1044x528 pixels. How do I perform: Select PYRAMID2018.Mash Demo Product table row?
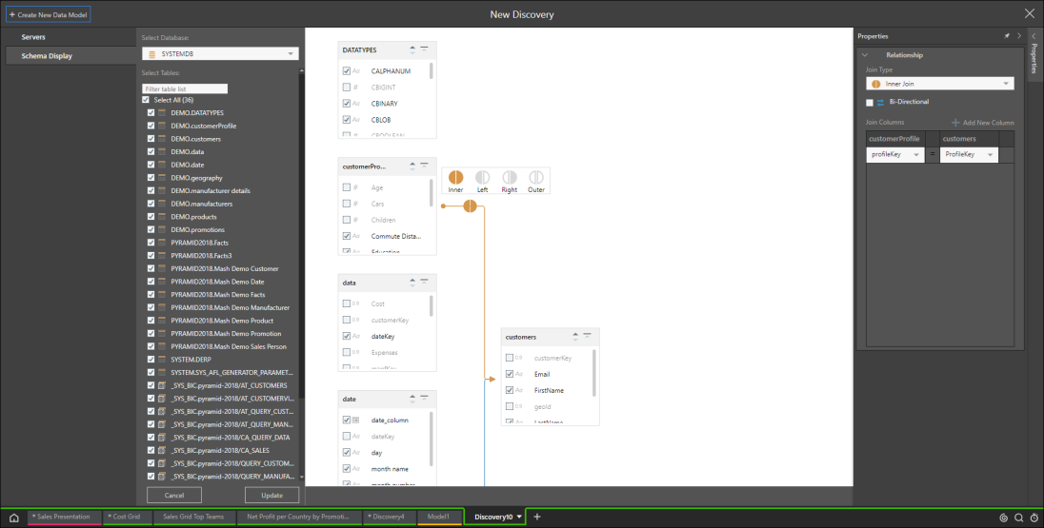click(222, 321)
